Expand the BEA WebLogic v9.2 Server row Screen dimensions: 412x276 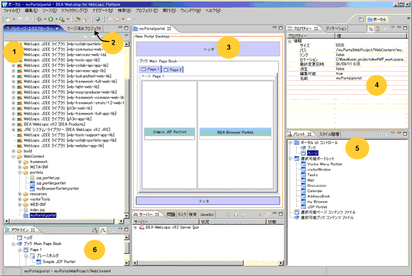tap(135, 228)
